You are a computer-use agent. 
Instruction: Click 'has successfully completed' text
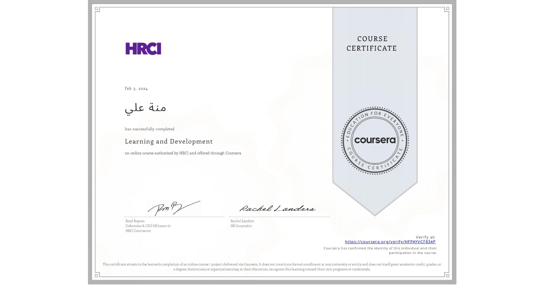(x=149, y=129)
